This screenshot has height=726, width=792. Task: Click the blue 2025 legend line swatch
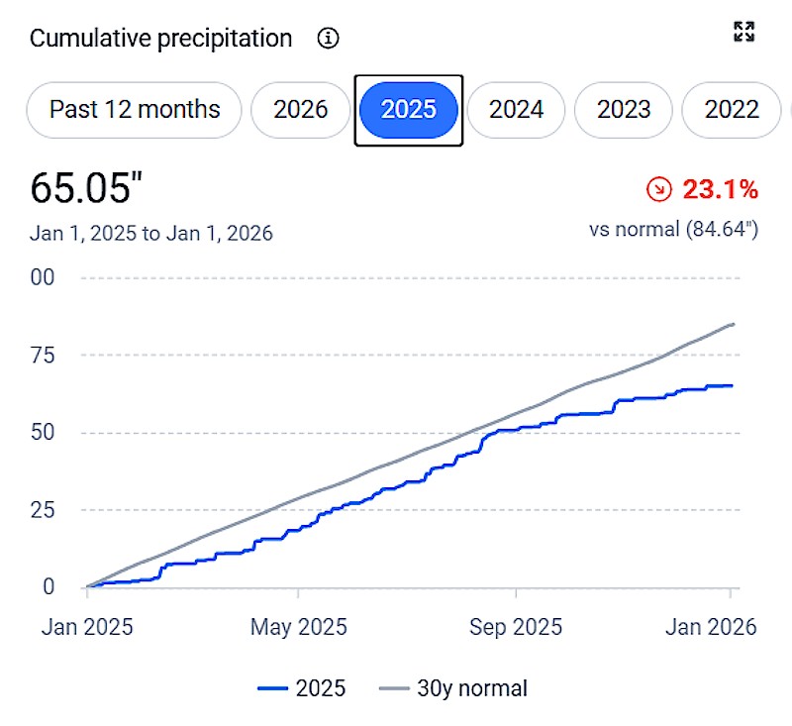(x=272, y=687)
